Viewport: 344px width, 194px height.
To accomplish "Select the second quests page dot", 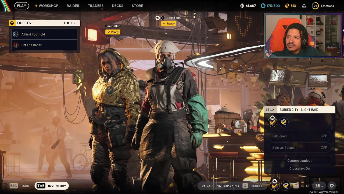I will coord(71,23).
